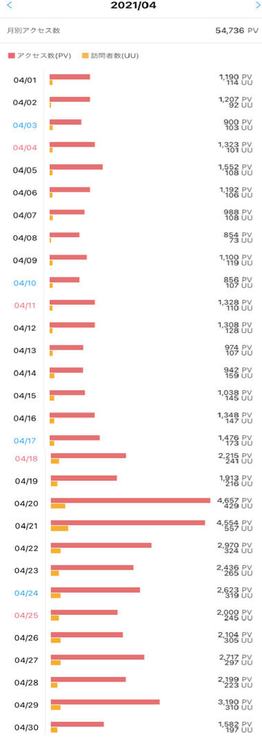Viewport: 262px width, 737px height.
Task: Select the 2021/04 month title
Action: click(x=134, y=6)
